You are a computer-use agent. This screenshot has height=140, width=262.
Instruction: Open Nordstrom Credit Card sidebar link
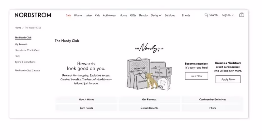pyautogui.click(x=27, y=50)
